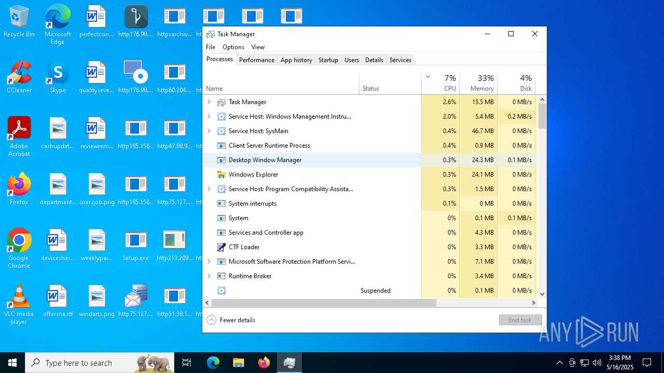Launch Edge from the taskbar
This screenshot has height=373, width=664.
click(213, 363)
